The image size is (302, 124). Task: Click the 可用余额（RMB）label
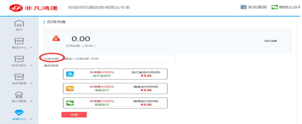[x=80, y=46]
